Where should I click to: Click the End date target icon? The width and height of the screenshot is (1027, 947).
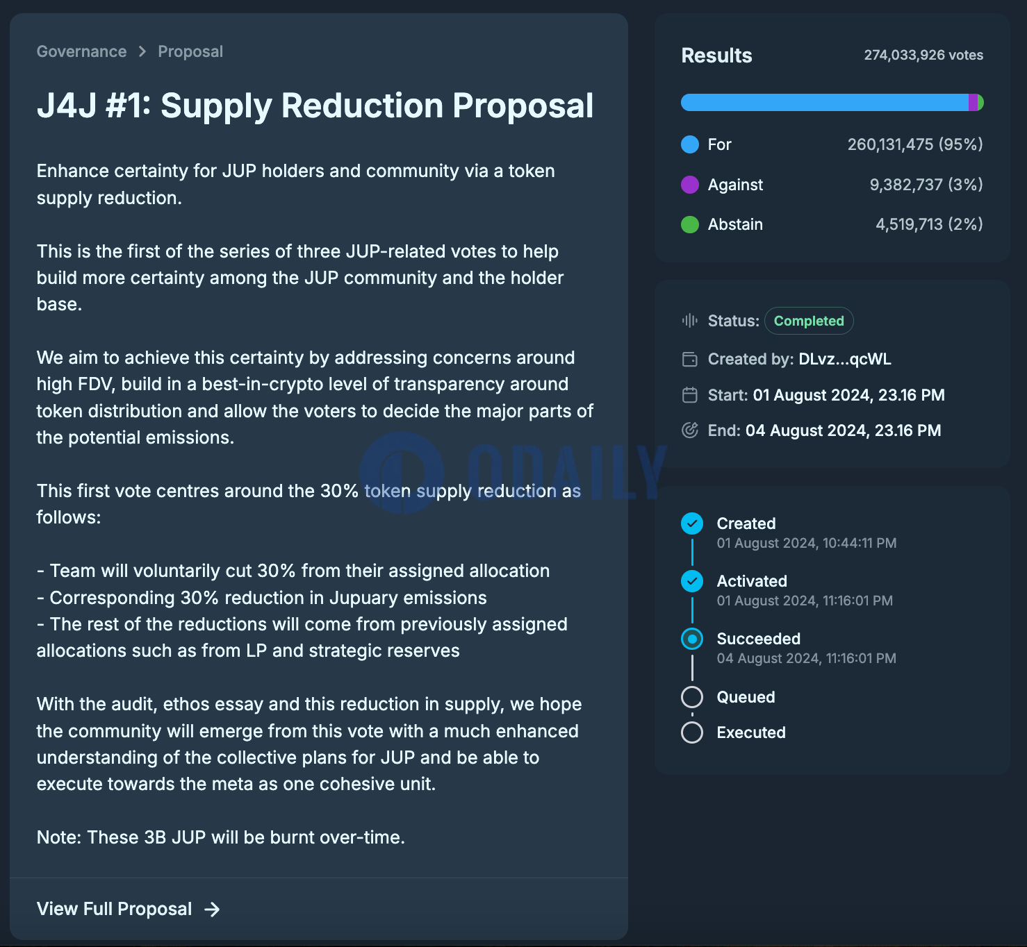[690, 430]
